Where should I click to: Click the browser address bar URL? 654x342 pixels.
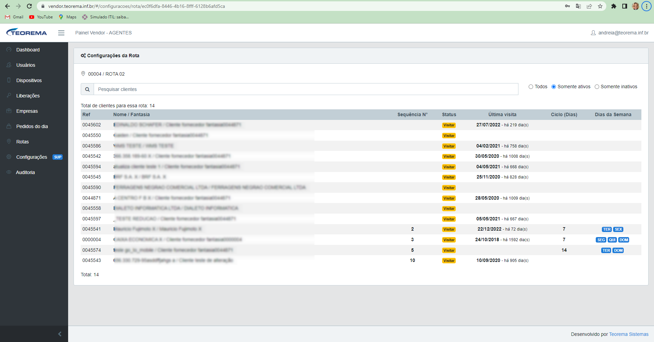136,6
